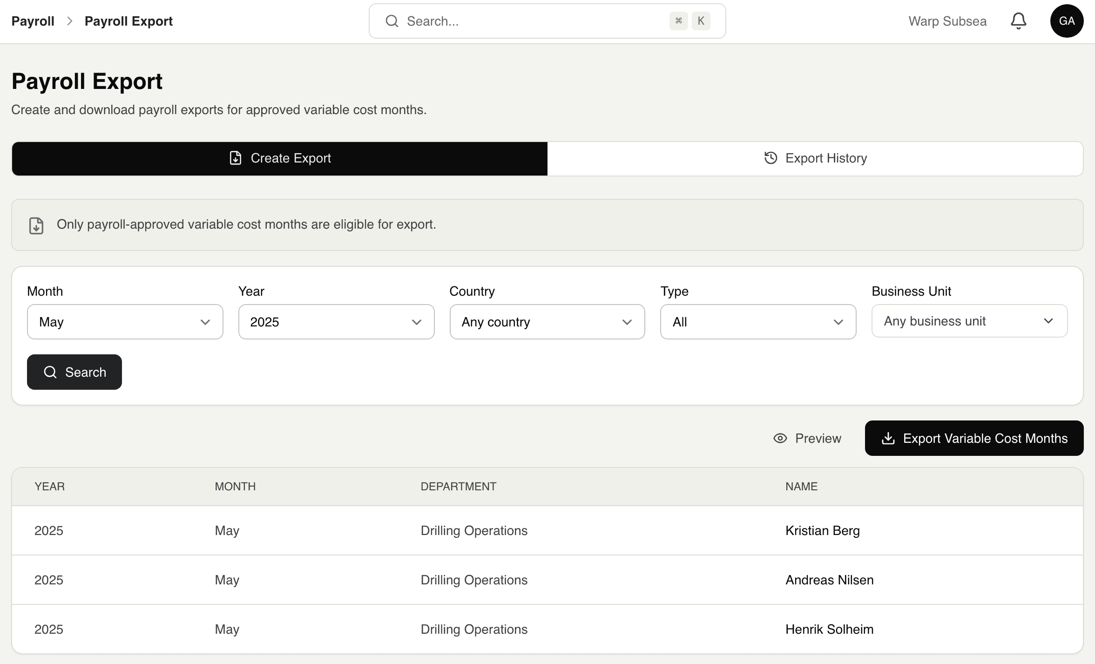The width and height of the screenshot is (1095, 664).
Task: Click the dark Search button
Action: [x=74, y=372]
